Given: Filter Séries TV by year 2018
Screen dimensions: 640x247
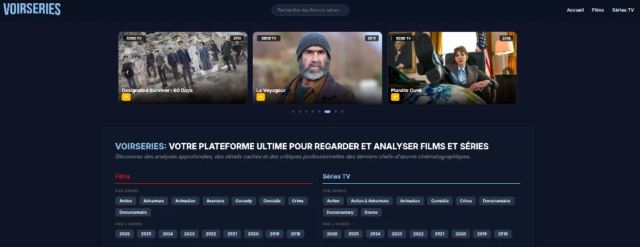Looking at the screenshot, I should [503, 234].
